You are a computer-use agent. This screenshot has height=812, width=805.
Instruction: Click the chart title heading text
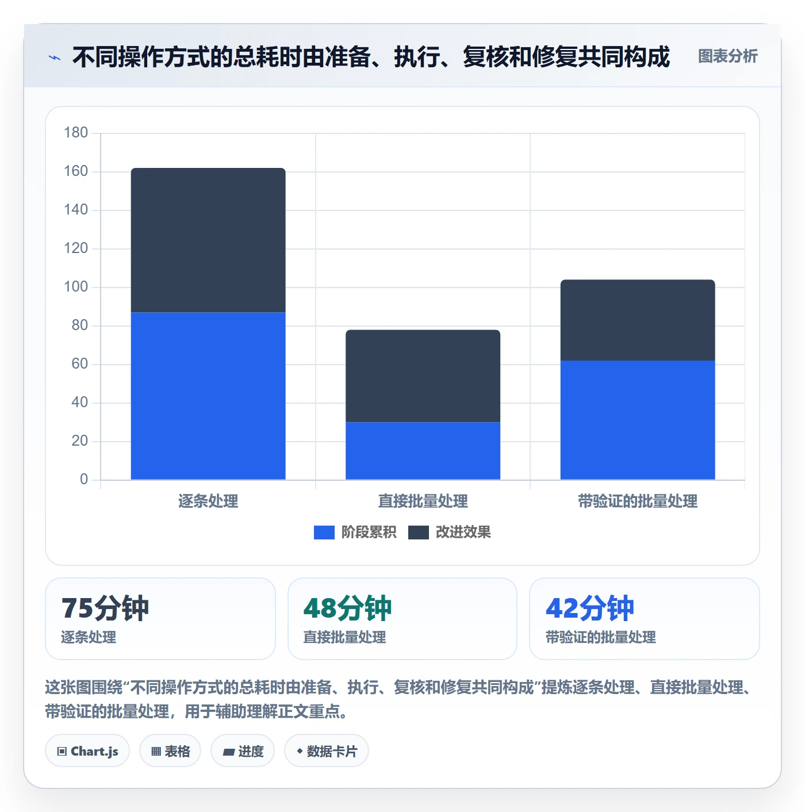(x=371, y=57)
